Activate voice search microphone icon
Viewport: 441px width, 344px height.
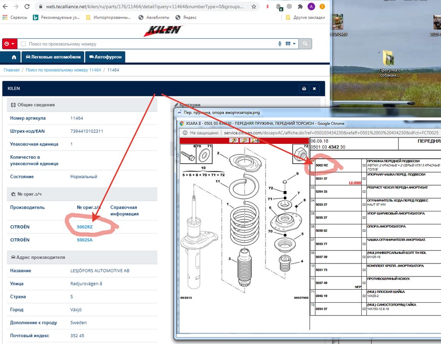pyautogui.click(x=280, y=44)
